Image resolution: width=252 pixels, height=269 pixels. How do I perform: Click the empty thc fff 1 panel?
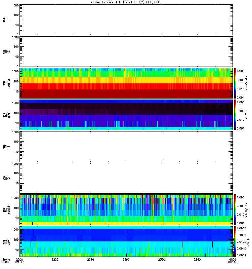126,147
